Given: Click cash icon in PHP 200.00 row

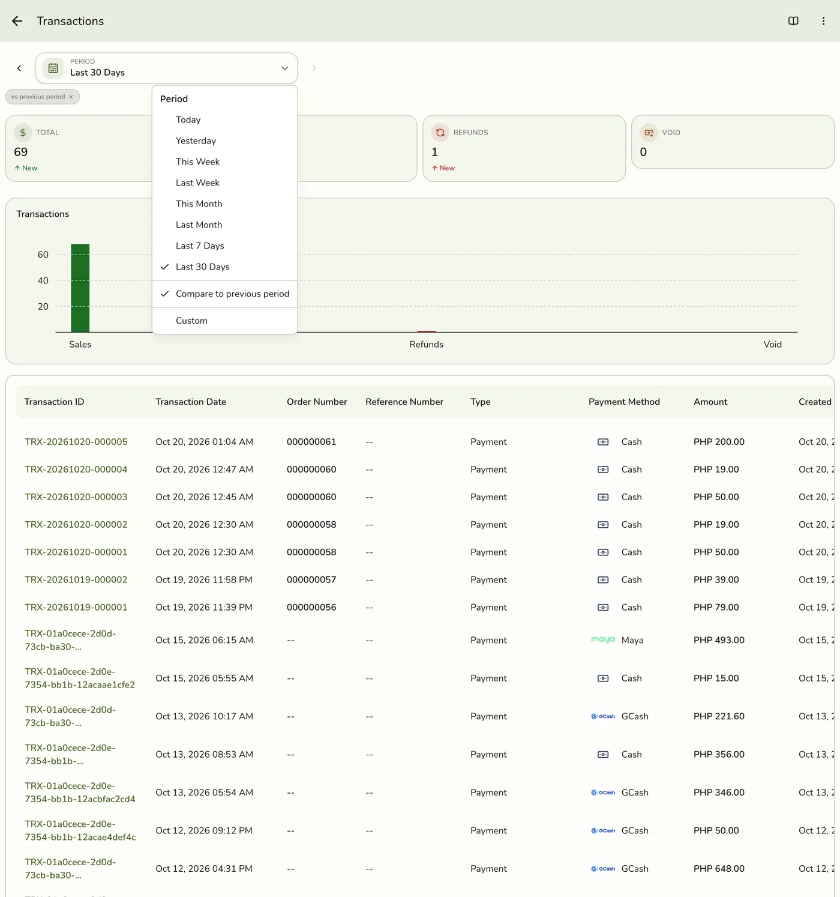Looking at the screenshot, I should (x=603, y=442).
